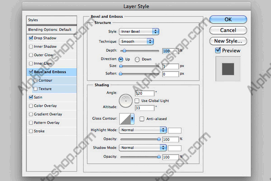Click the Shadow Opacity slider handle

159,157
